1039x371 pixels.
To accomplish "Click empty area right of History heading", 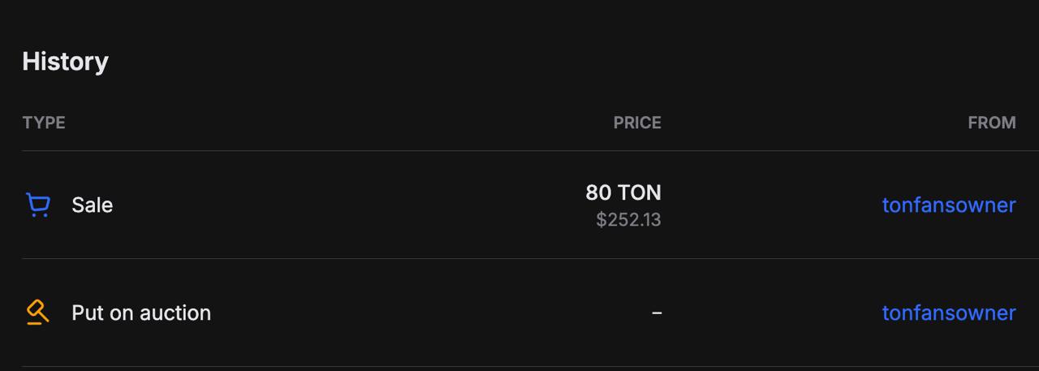I will (x=568, y=62).
